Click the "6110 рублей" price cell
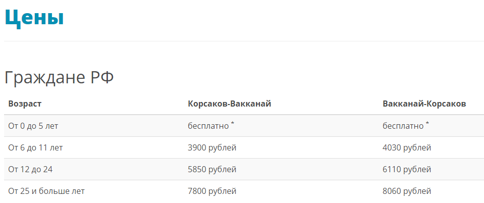This screenshot has width=484, height=203. (407, 169)
